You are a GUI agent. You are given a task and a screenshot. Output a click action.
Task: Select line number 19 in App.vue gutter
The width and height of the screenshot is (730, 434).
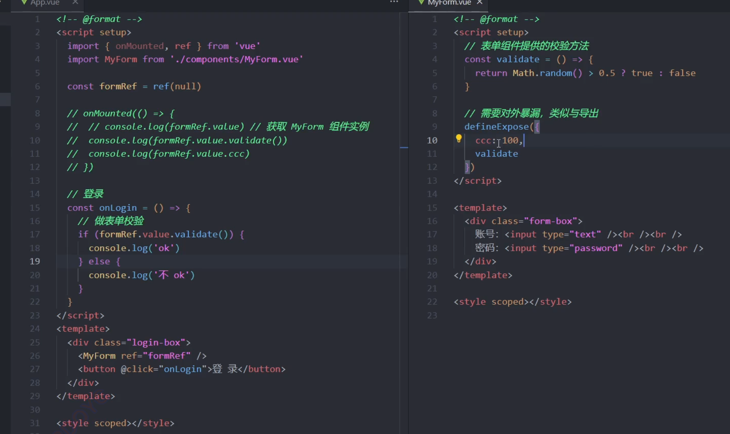(x=35, y=261)
